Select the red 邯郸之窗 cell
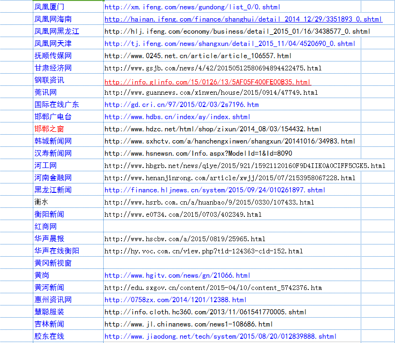395x343 pixels. [x=68, y=129]
